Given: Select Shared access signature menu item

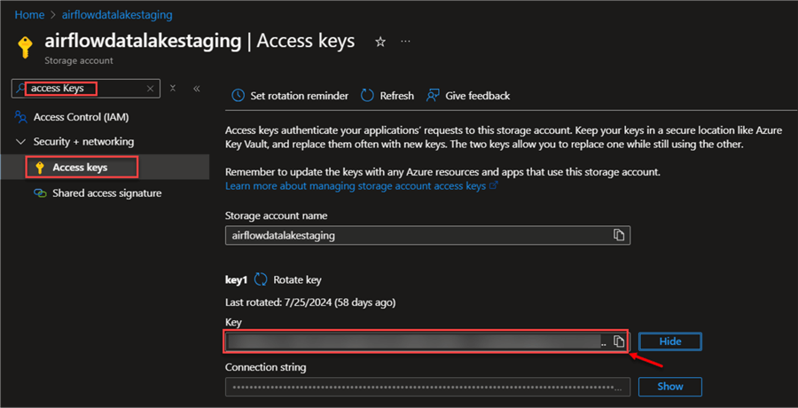Looking at the screenshot, I should (106, 192).
